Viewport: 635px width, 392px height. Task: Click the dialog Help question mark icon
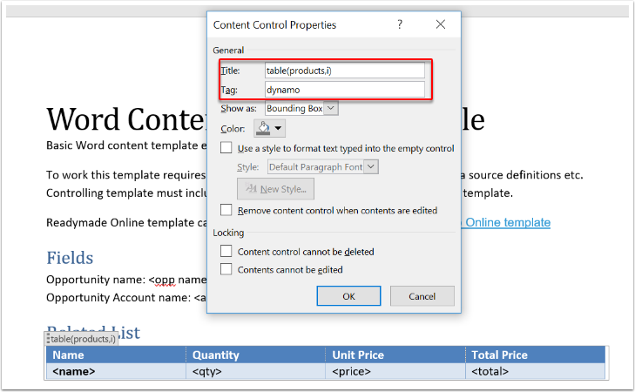pyautogui.click(x=400, y=25)
